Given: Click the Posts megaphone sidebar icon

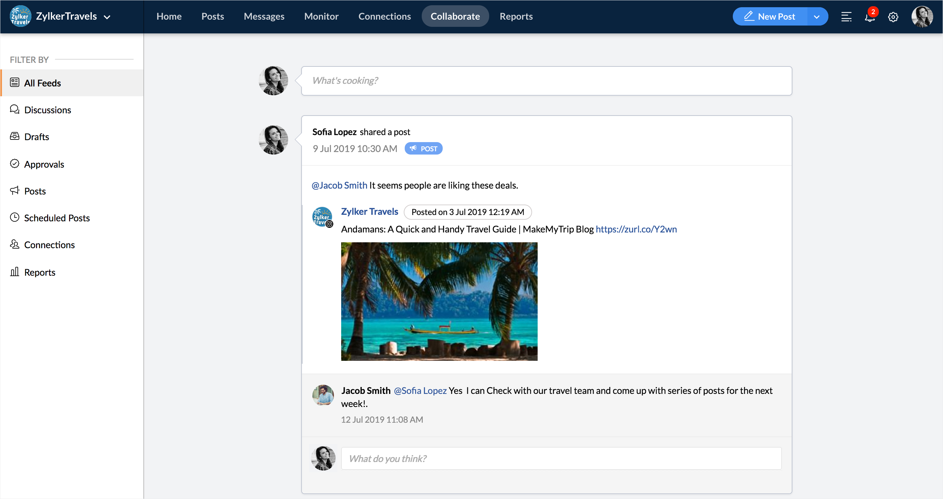Looking at the screenshot, I should tap(15, 190).
